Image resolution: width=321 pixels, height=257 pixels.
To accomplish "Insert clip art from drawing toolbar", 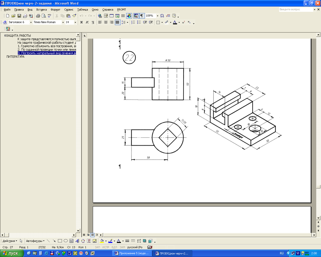I will tap(89, 241).
